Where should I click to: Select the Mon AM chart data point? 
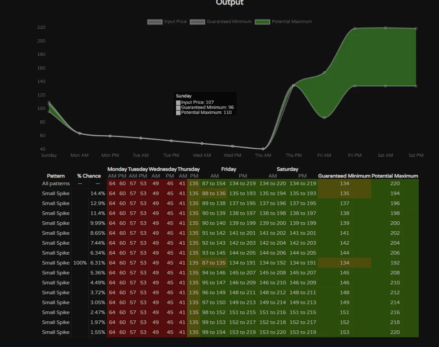click(x=80, y=133)
